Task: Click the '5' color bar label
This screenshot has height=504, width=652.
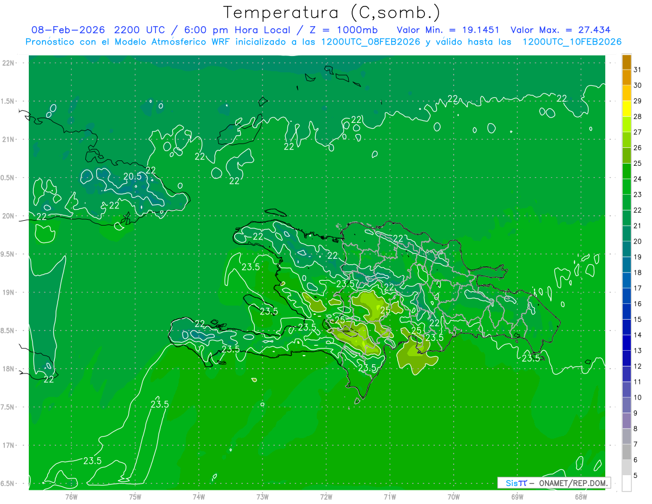Action: [636, 475]
